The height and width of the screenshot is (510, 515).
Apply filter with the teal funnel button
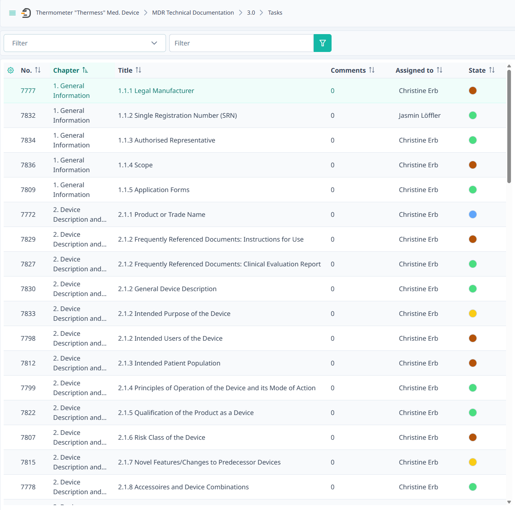[323, 43]
